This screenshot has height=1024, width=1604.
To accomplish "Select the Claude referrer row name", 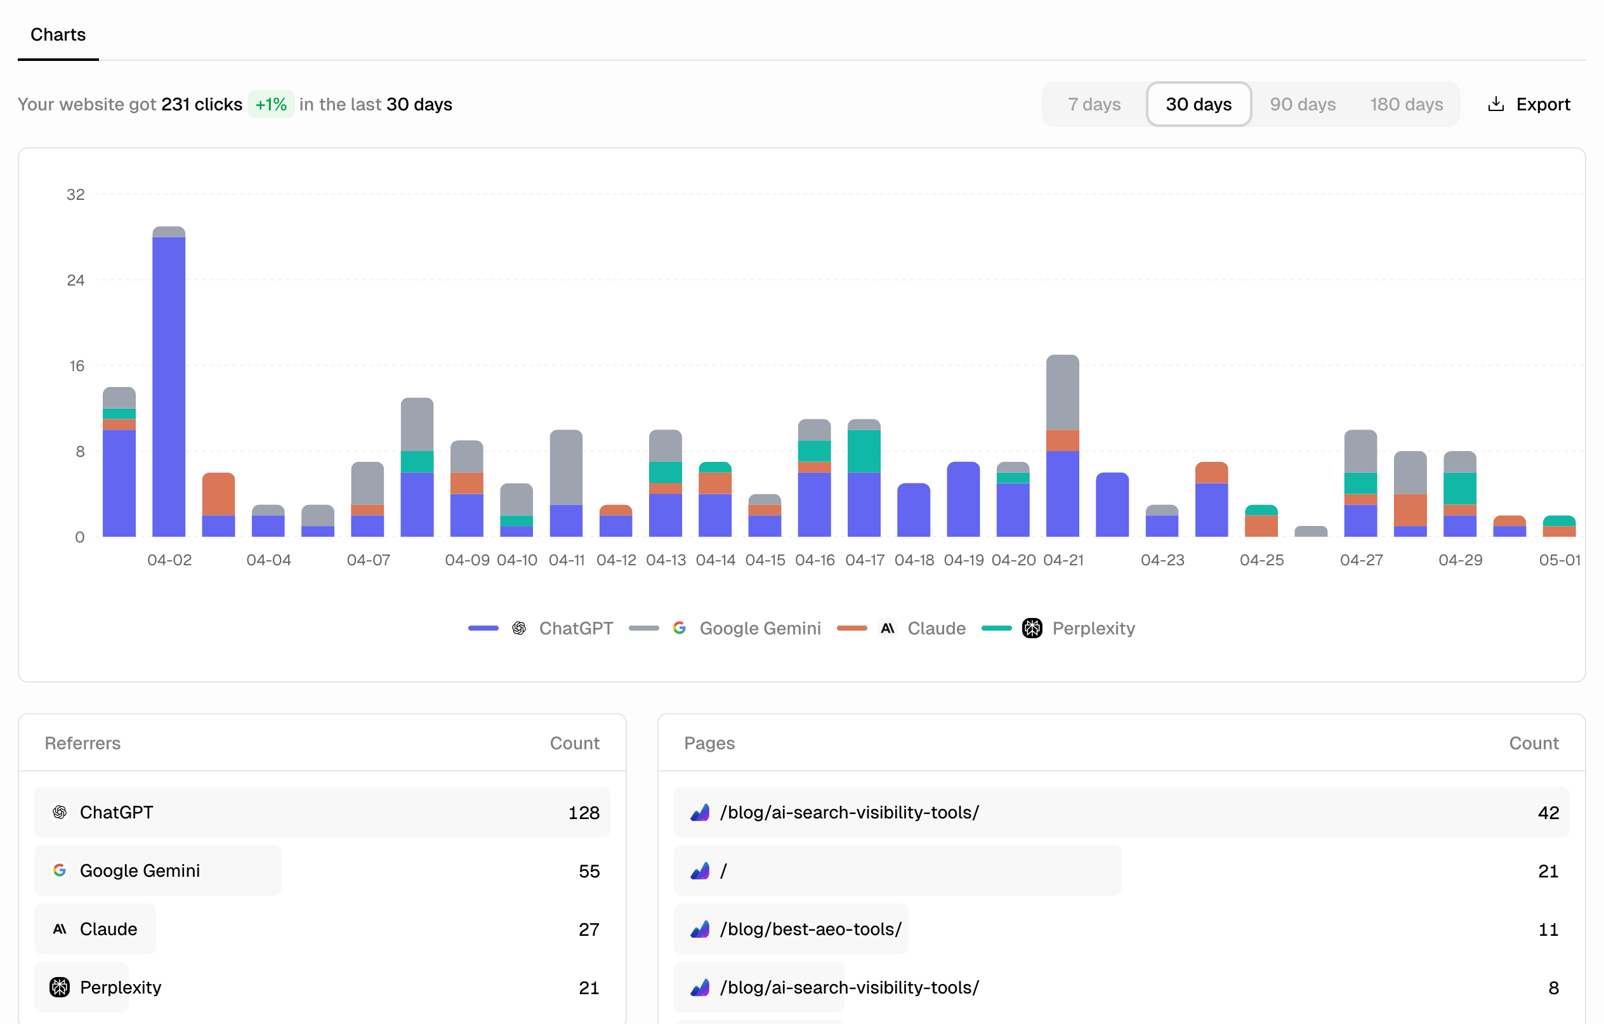I will pos(108,929).
